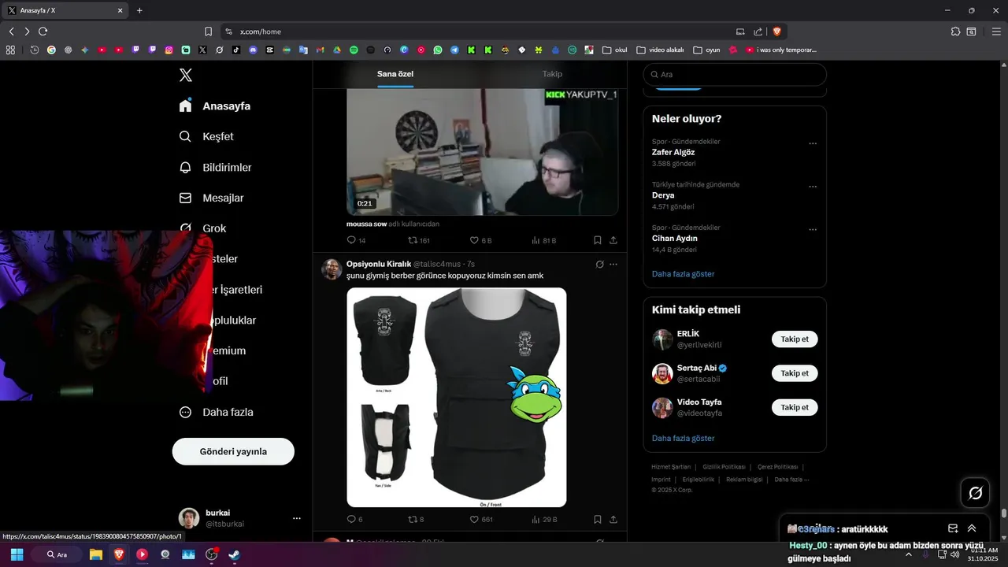Image resolution: width=1008 pixels, height=567 pixels.
Task: Open Mesajlar messages
Action: pyautogui.click(x=211, y=198)
